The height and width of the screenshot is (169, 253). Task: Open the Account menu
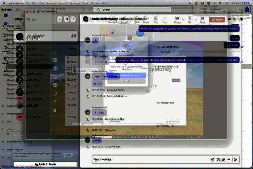pyautogui.click(x=63, y=3)
